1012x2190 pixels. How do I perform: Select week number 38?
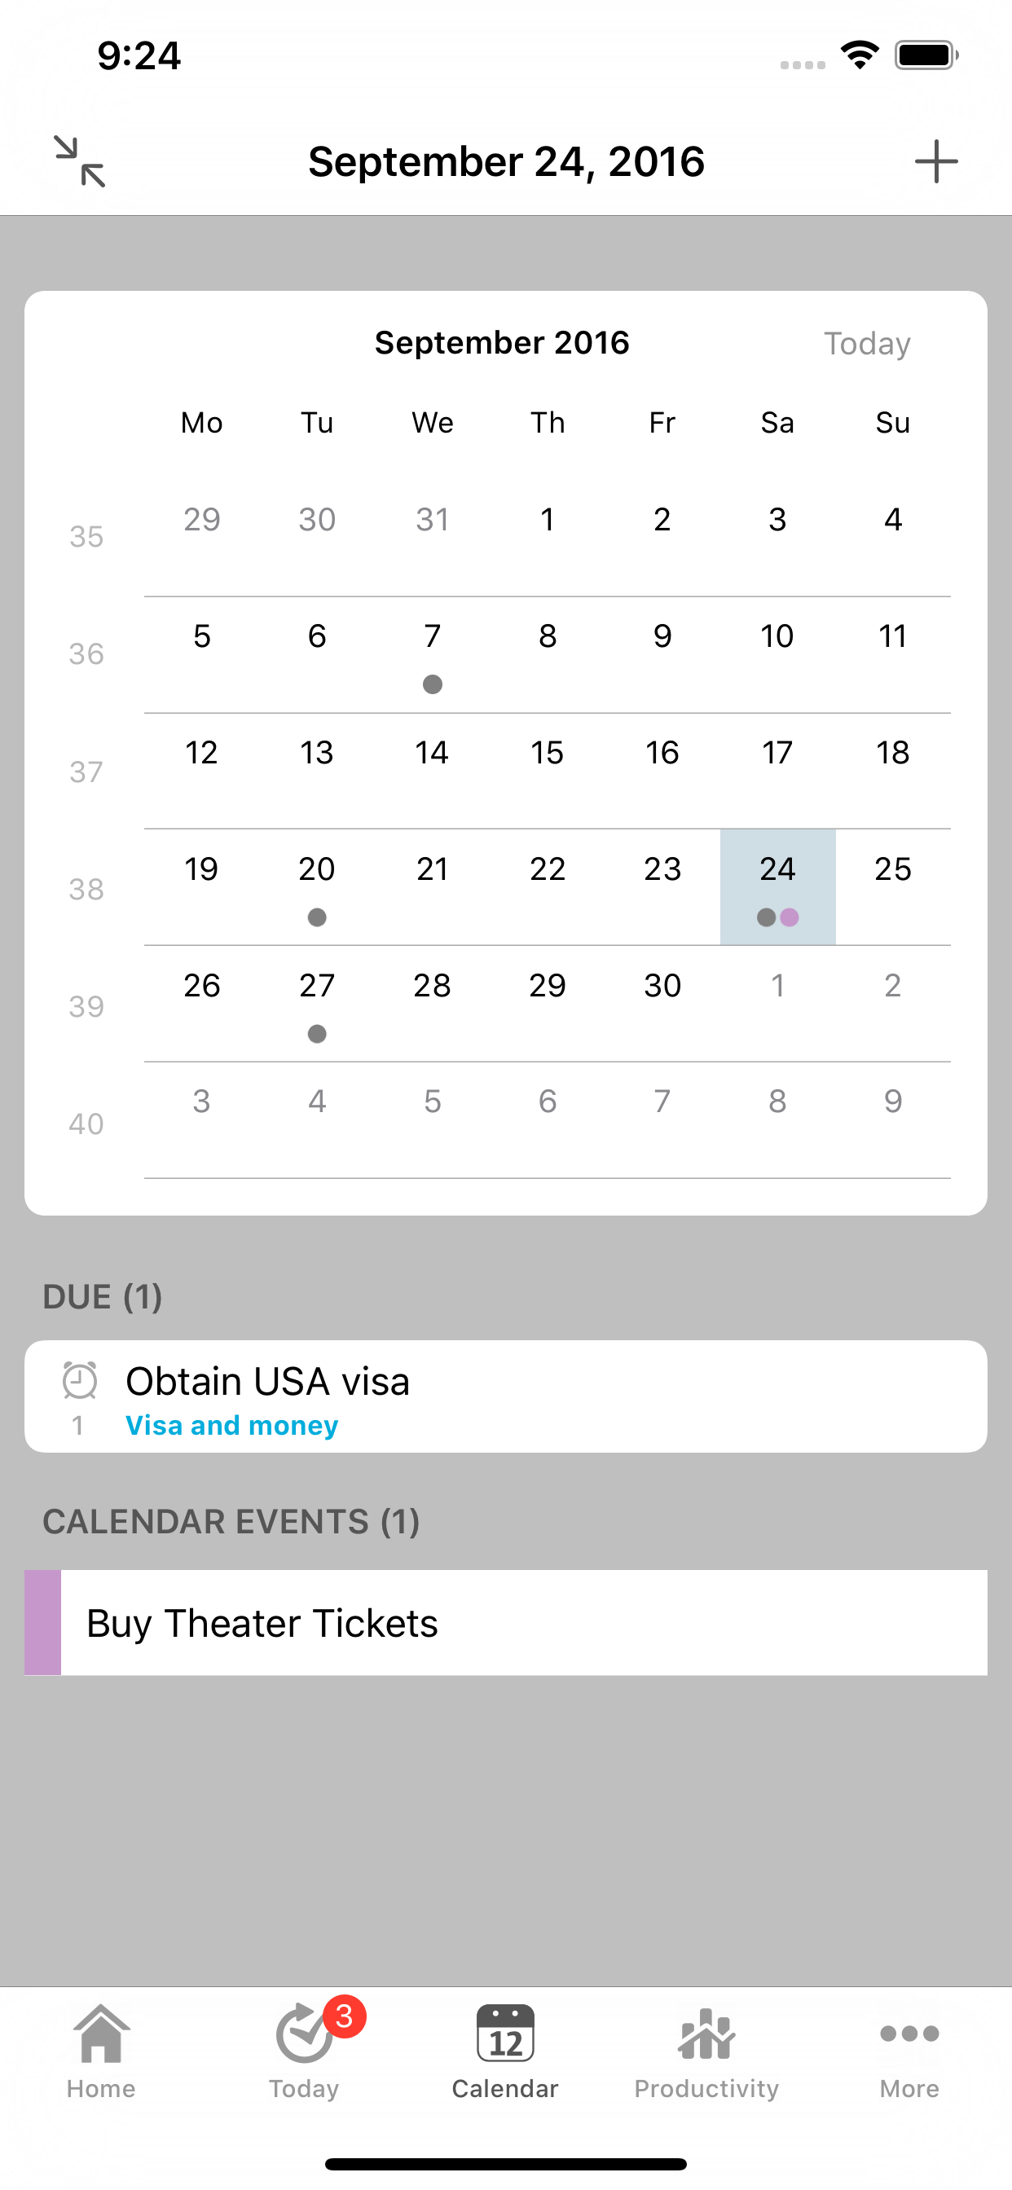click(x=86, y=889)
